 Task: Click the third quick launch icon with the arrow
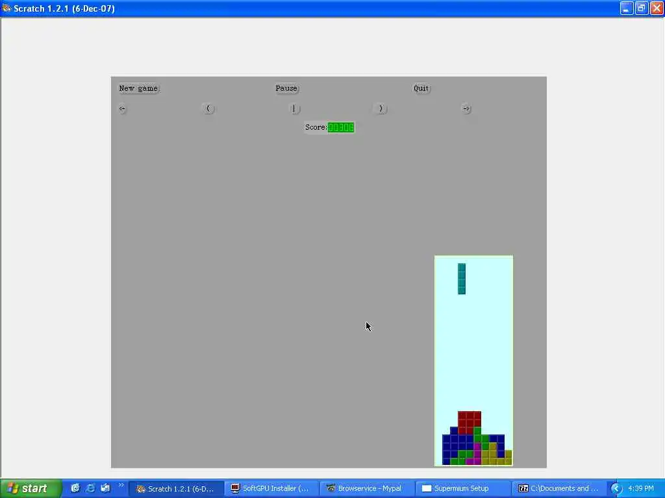click(x=105, y=488)
